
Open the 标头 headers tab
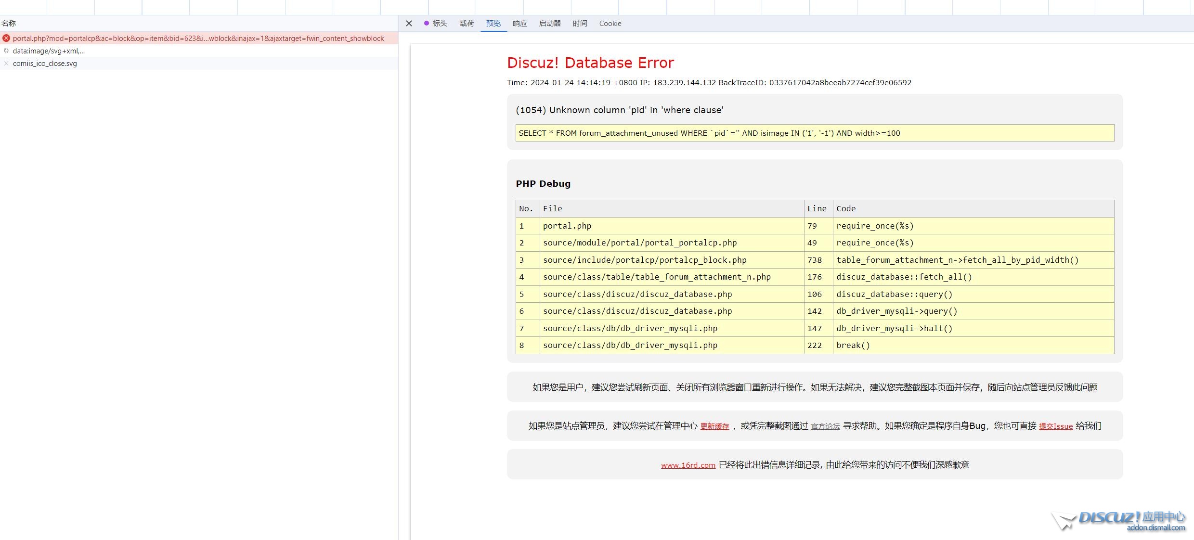pos(436,23)
